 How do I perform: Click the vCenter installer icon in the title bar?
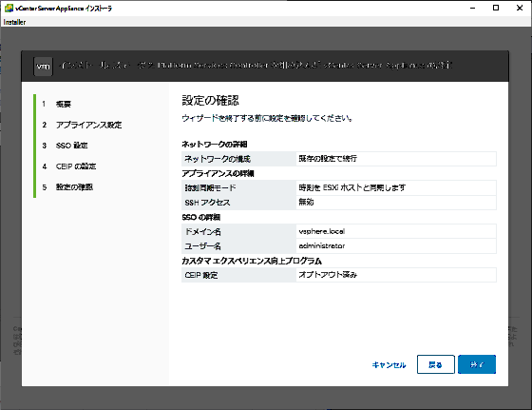click(x=9, y=8)
